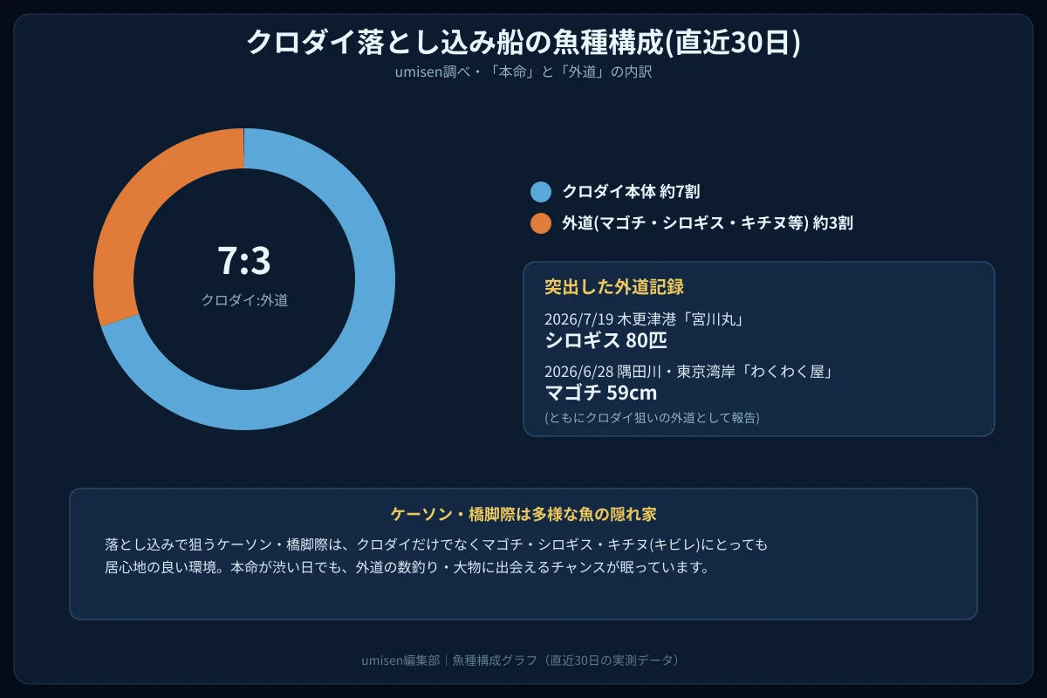Click the blue クロダイ本体 legend swatch
The height and width of the screenshot is (698, 1047).
(x=541, y=192)
